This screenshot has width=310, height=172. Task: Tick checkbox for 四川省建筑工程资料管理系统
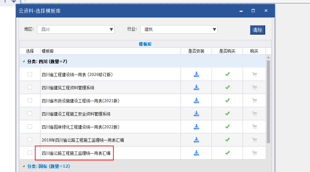coord(30,87)
